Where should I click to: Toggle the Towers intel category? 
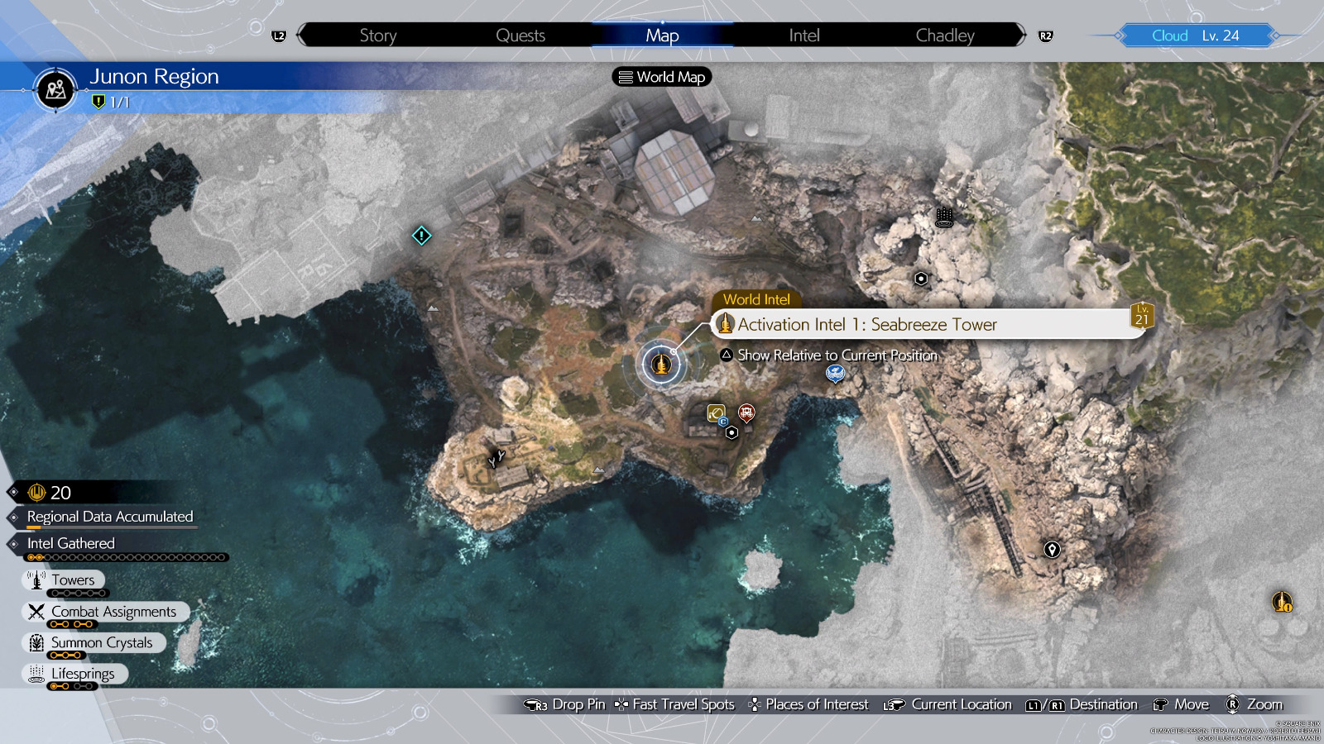click(x=65, y=580)
